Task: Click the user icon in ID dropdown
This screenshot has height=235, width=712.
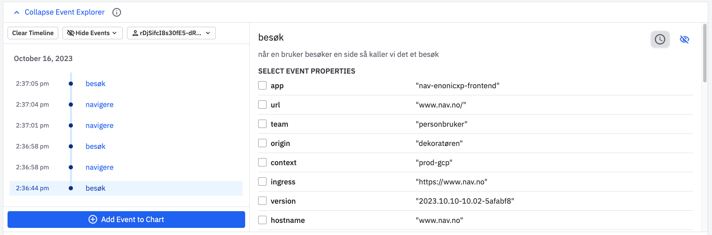Action: coord(135,33)
